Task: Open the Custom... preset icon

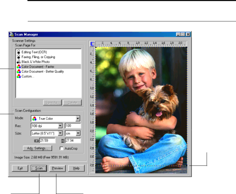Action: click(18, 76)
